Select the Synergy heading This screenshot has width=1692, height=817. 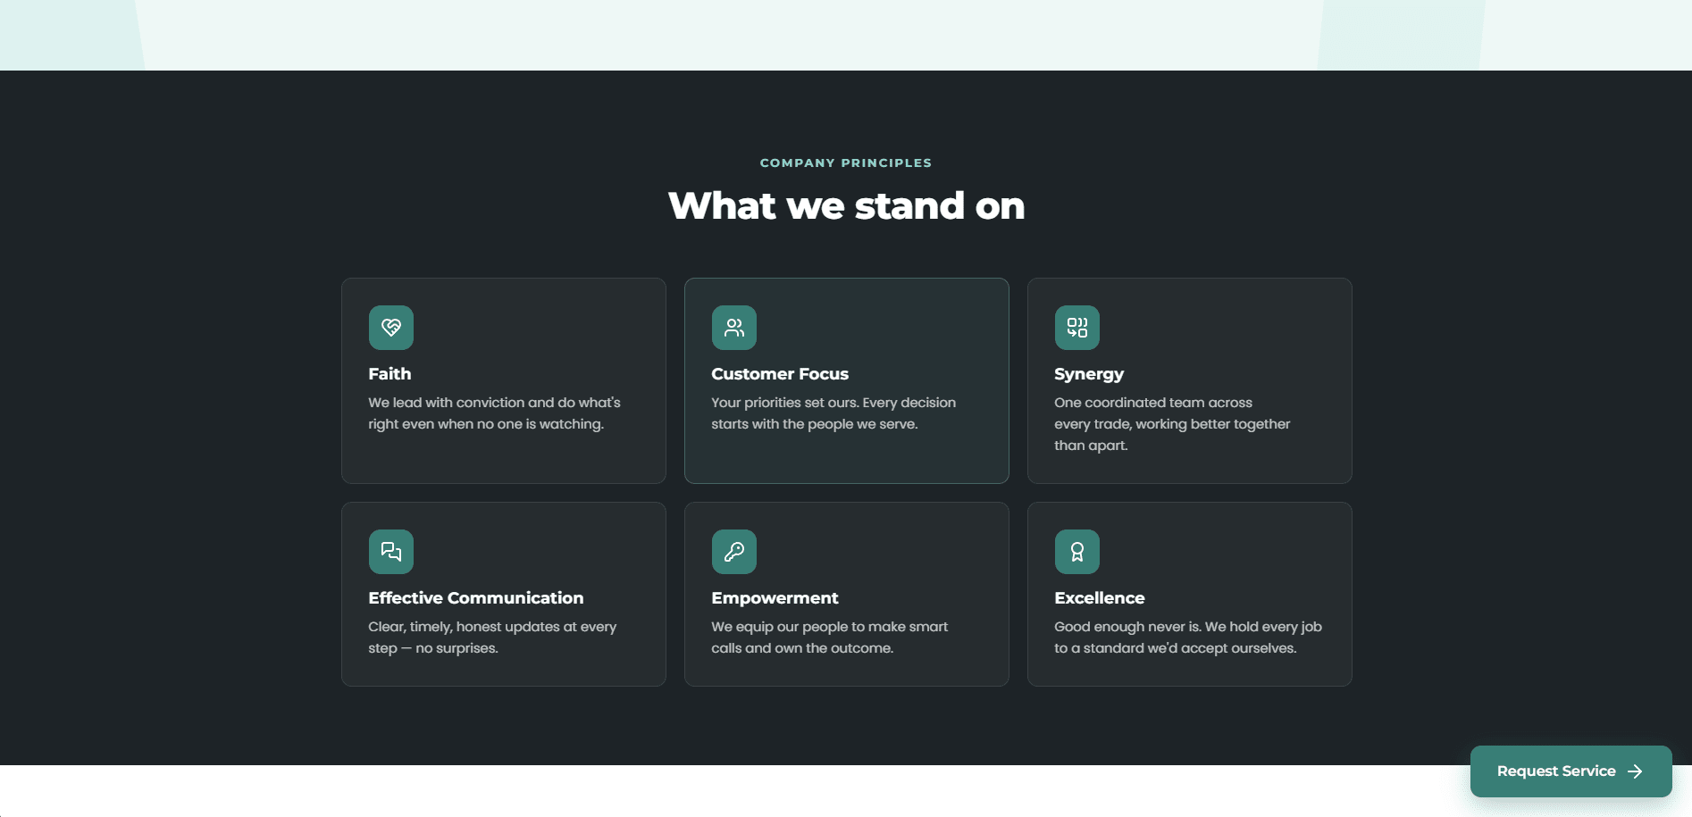tap(1089, 374)
